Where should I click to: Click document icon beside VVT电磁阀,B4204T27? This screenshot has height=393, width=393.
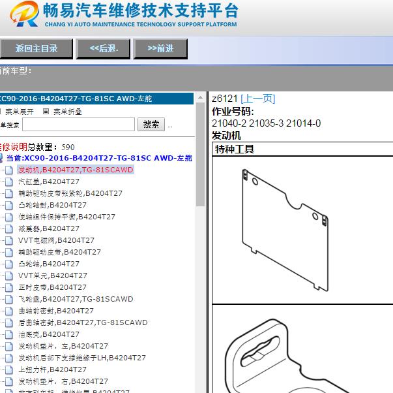9,241
